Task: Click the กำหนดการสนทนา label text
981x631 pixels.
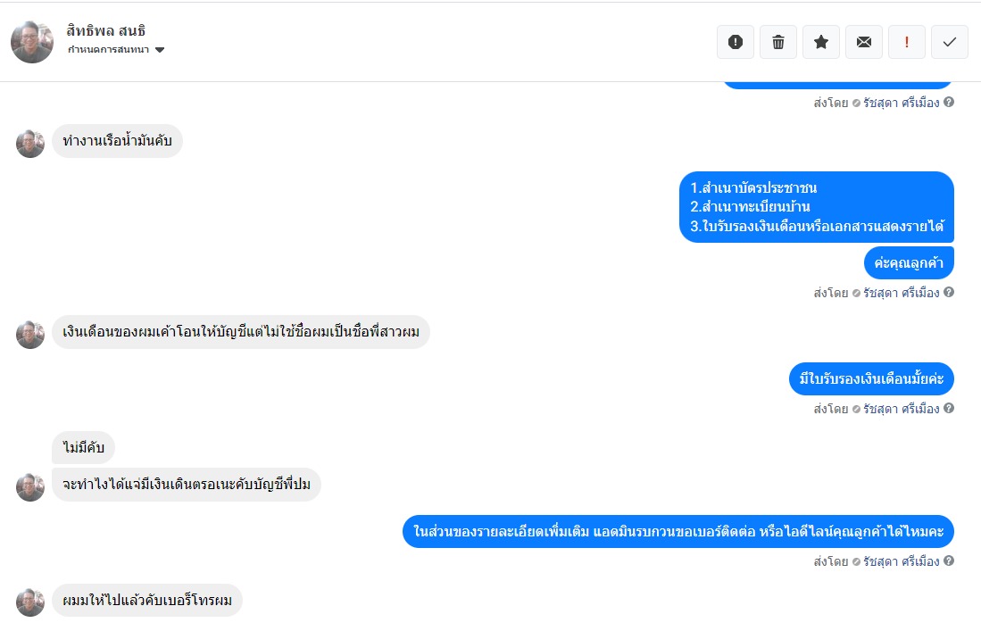Action: pyautogui.click(x=108, y=50)
